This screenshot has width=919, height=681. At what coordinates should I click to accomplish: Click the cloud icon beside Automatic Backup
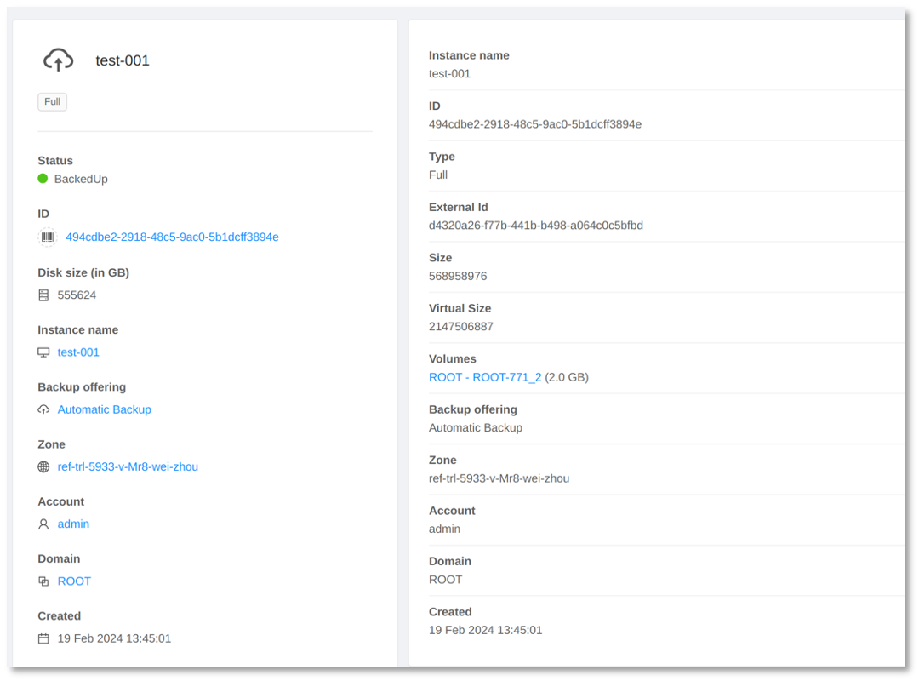[43, 409]
